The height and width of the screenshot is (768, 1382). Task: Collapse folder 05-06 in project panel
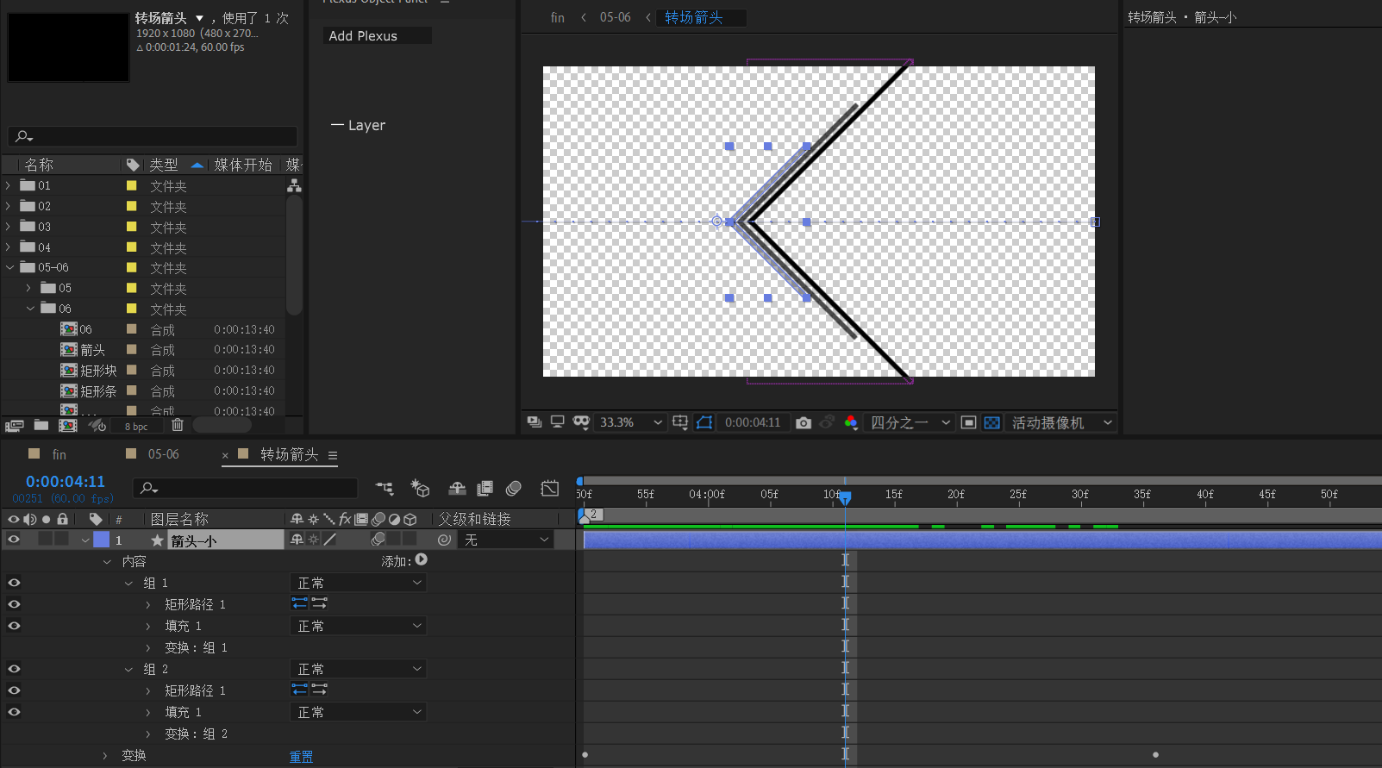9,268
